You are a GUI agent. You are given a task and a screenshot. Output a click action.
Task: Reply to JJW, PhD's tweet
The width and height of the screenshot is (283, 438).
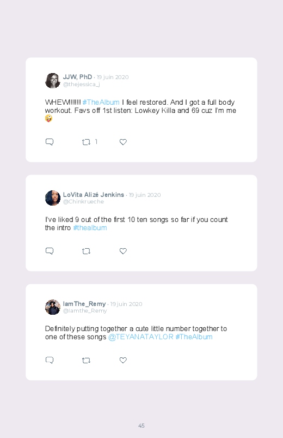pos(50,142)
